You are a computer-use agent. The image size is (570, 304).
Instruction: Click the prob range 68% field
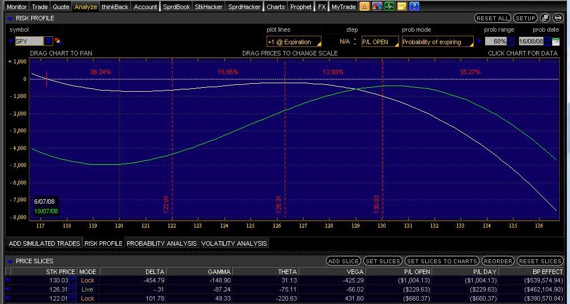click(496, 41)
